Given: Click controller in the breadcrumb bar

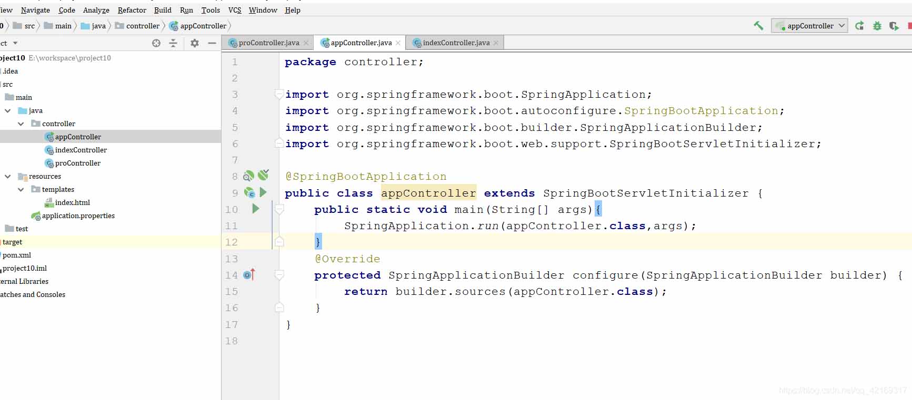Looking at the screenshot, I should tap(137, 26).
